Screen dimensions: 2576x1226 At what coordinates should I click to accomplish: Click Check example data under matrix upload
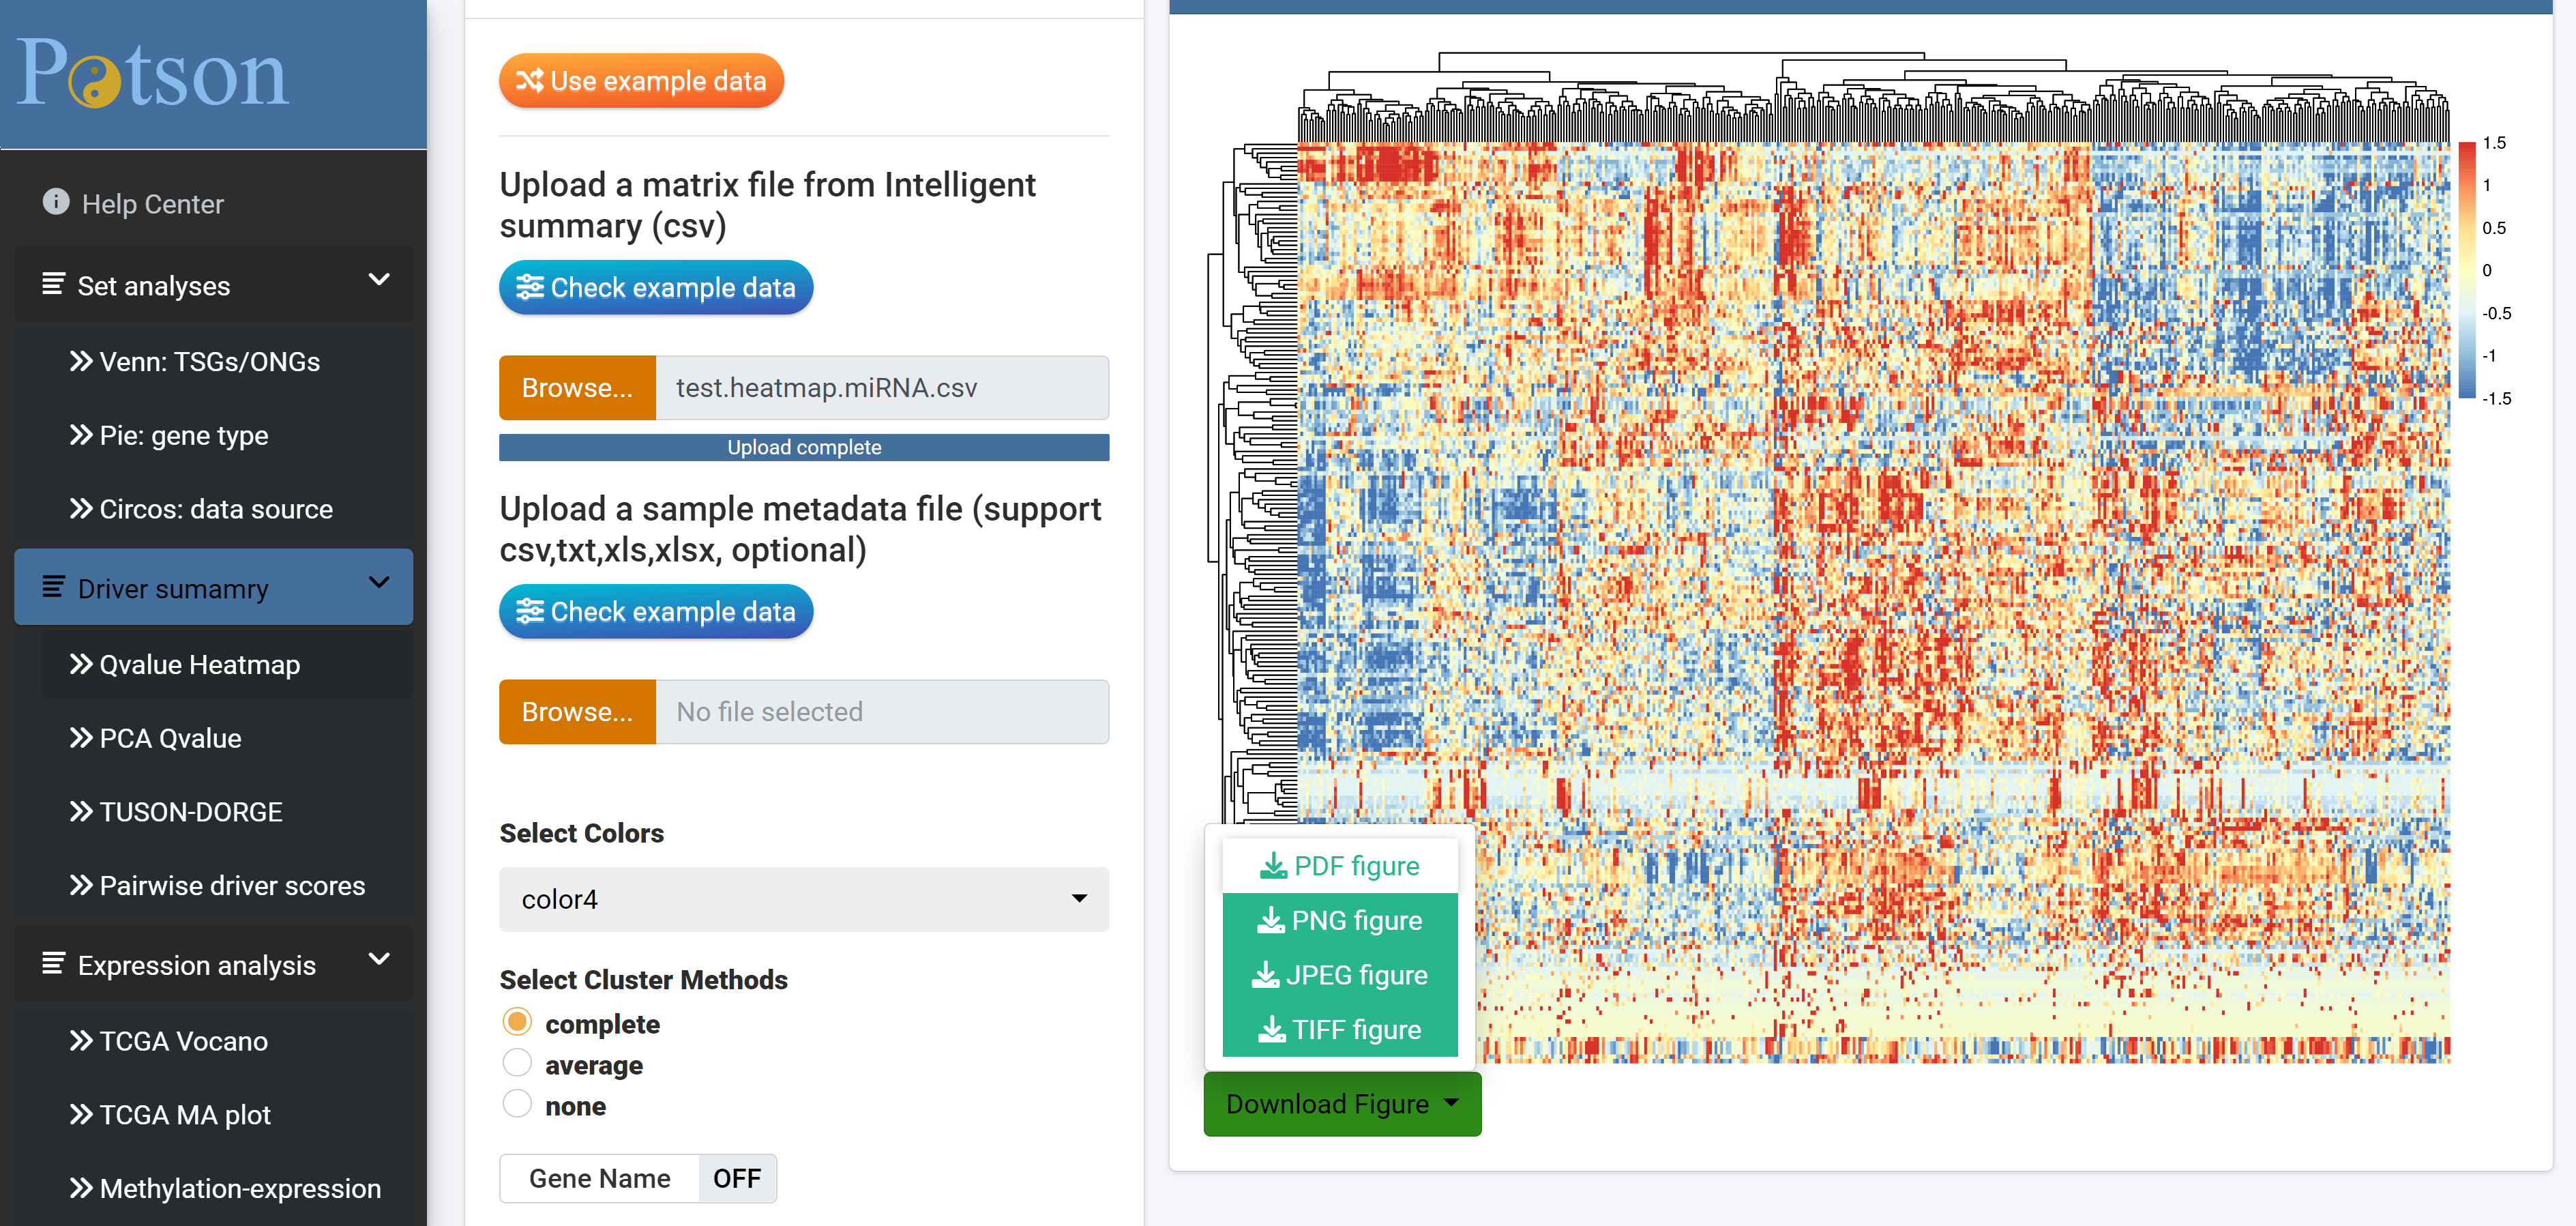(x=656, y=287)
